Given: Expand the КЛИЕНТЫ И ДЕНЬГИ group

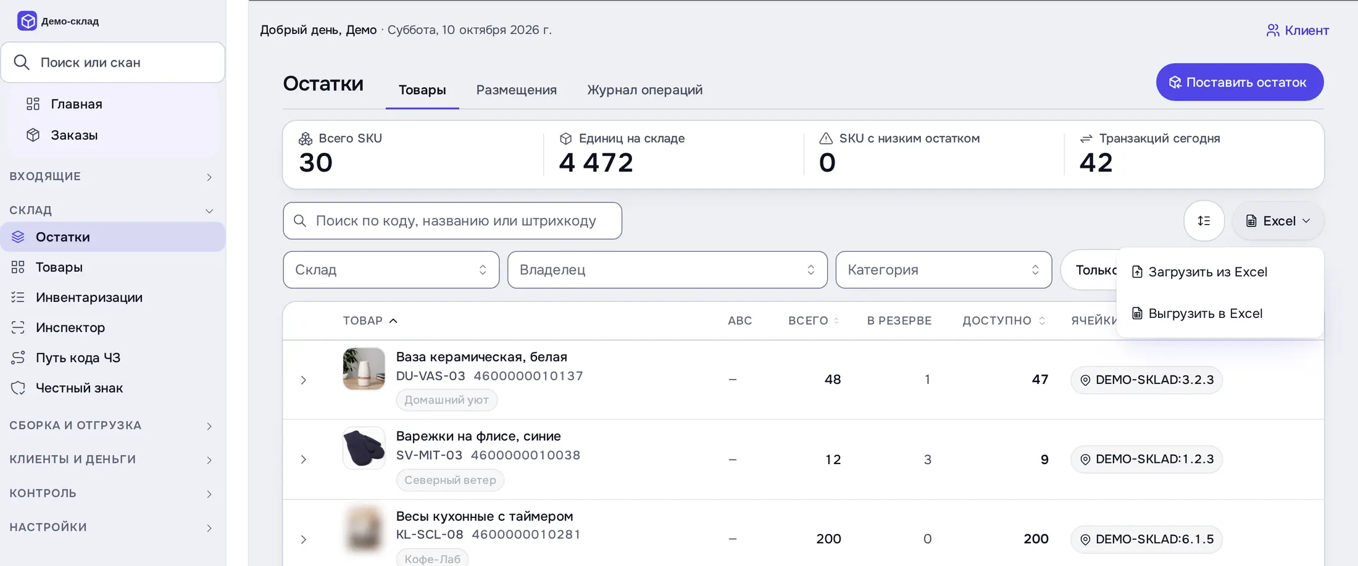Looking at the screenshot, I should point(113,459).
